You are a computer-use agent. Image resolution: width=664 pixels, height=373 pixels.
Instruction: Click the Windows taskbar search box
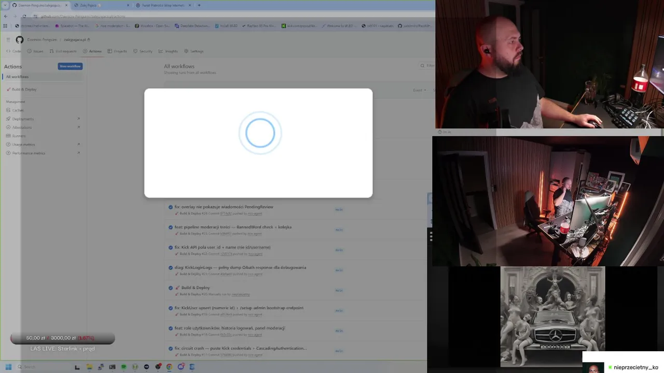pos(44,367)
